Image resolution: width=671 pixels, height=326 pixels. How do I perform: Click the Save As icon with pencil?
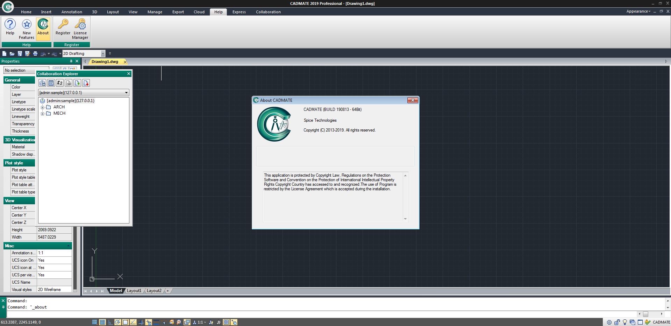pyautogui.click(x=27, y=54)
